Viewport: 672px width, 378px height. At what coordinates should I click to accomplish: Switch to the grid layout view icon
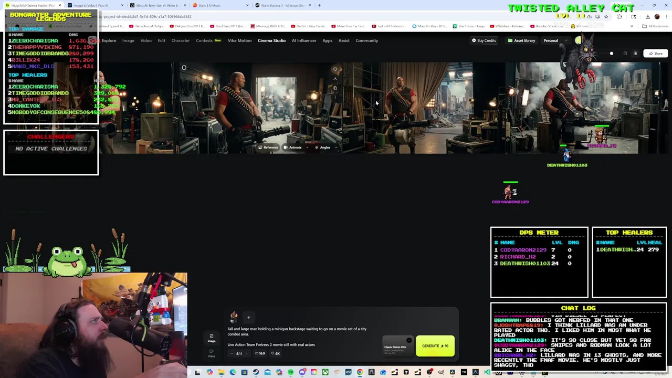point(635,54)
